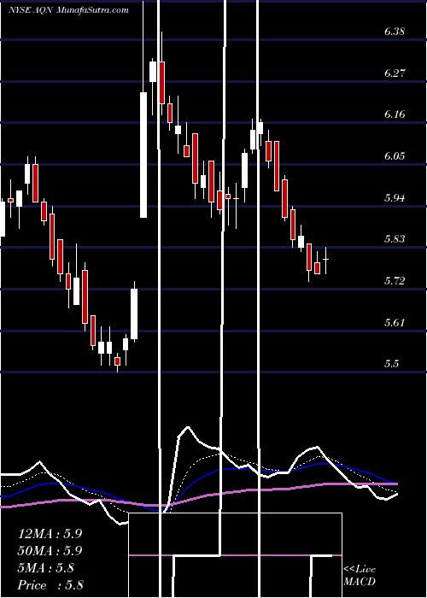The width and height of the screenshot is (427, 598).
Task: Click the Price : 5.8 readout
Action: 50,584
